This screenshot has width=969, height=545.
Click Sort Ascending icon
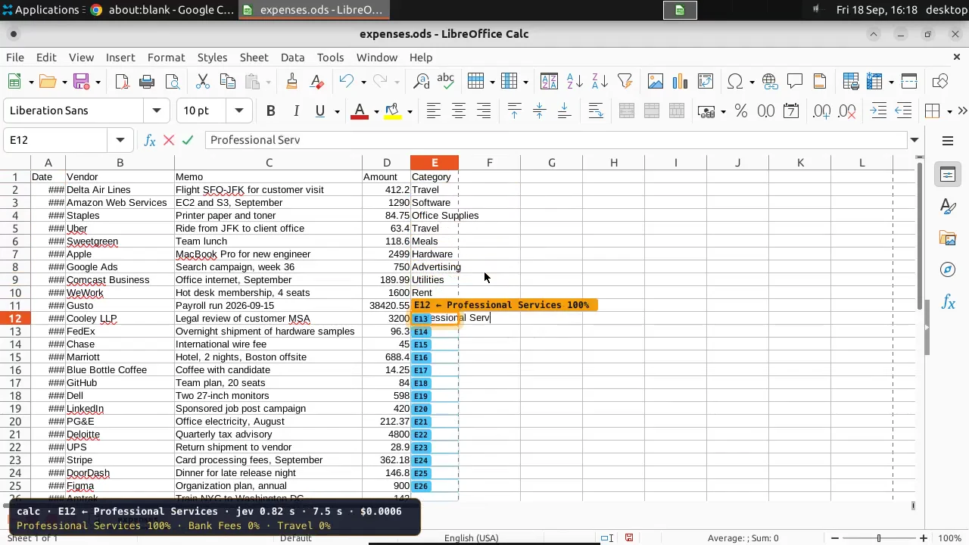[575, 82]
